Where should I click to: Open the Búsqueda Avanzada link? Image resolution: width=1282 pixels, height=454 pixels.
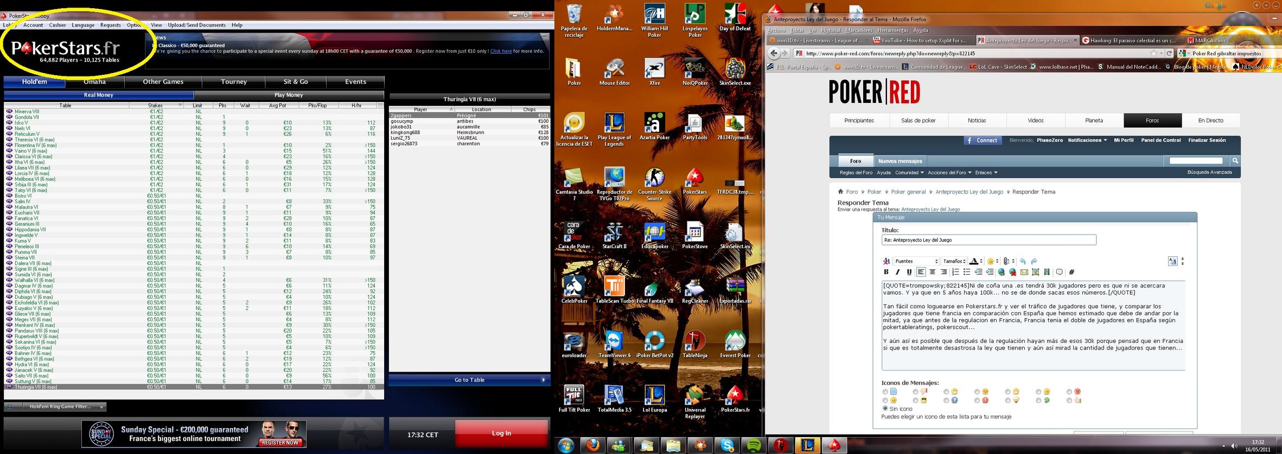tap(1209, 172)
